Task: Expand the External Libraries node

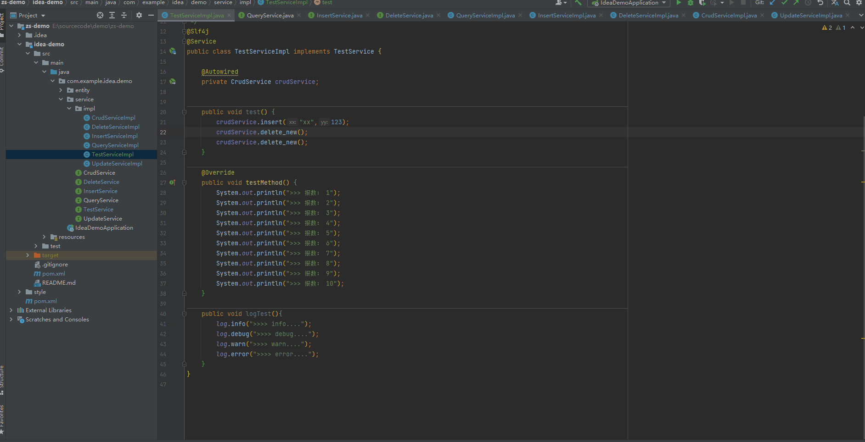Action: coord(11,310)
